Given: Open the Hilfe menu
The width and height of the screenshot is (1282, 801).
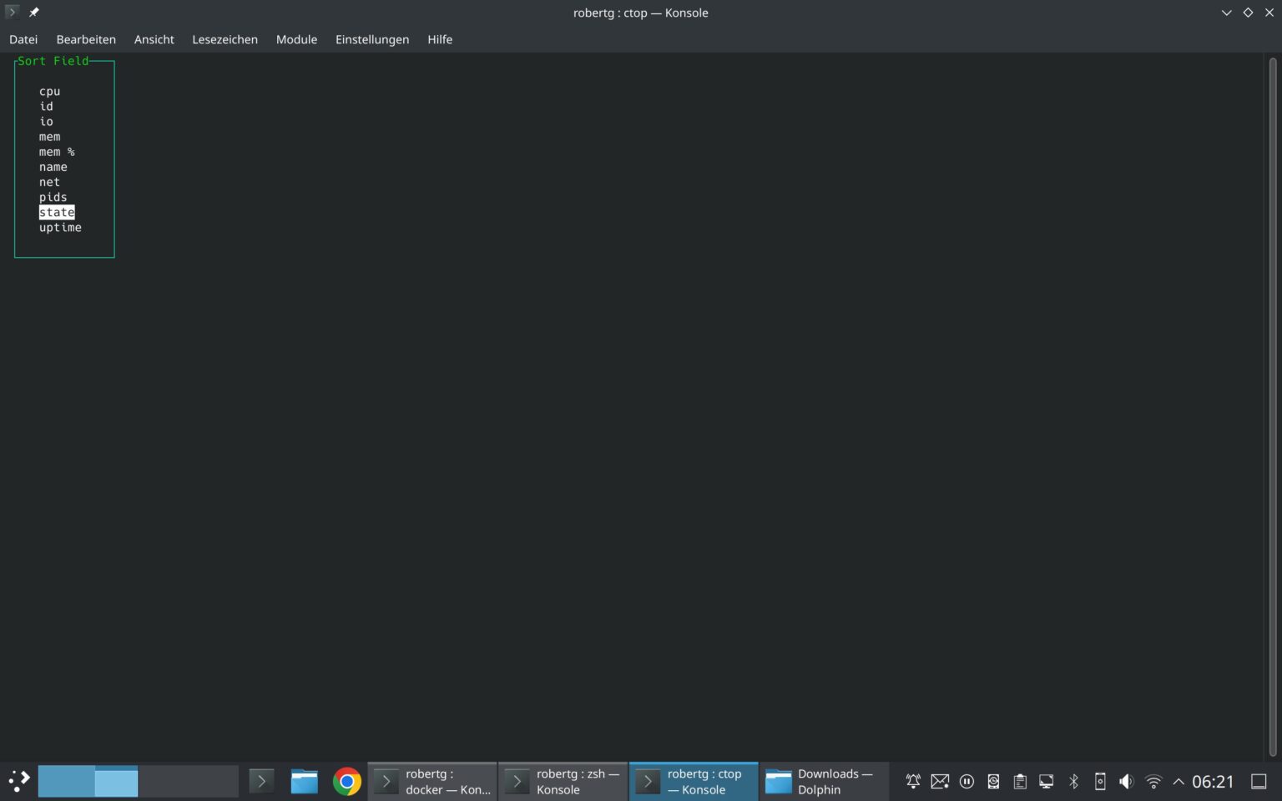Looking at the screenshot, I should [440, 39].
